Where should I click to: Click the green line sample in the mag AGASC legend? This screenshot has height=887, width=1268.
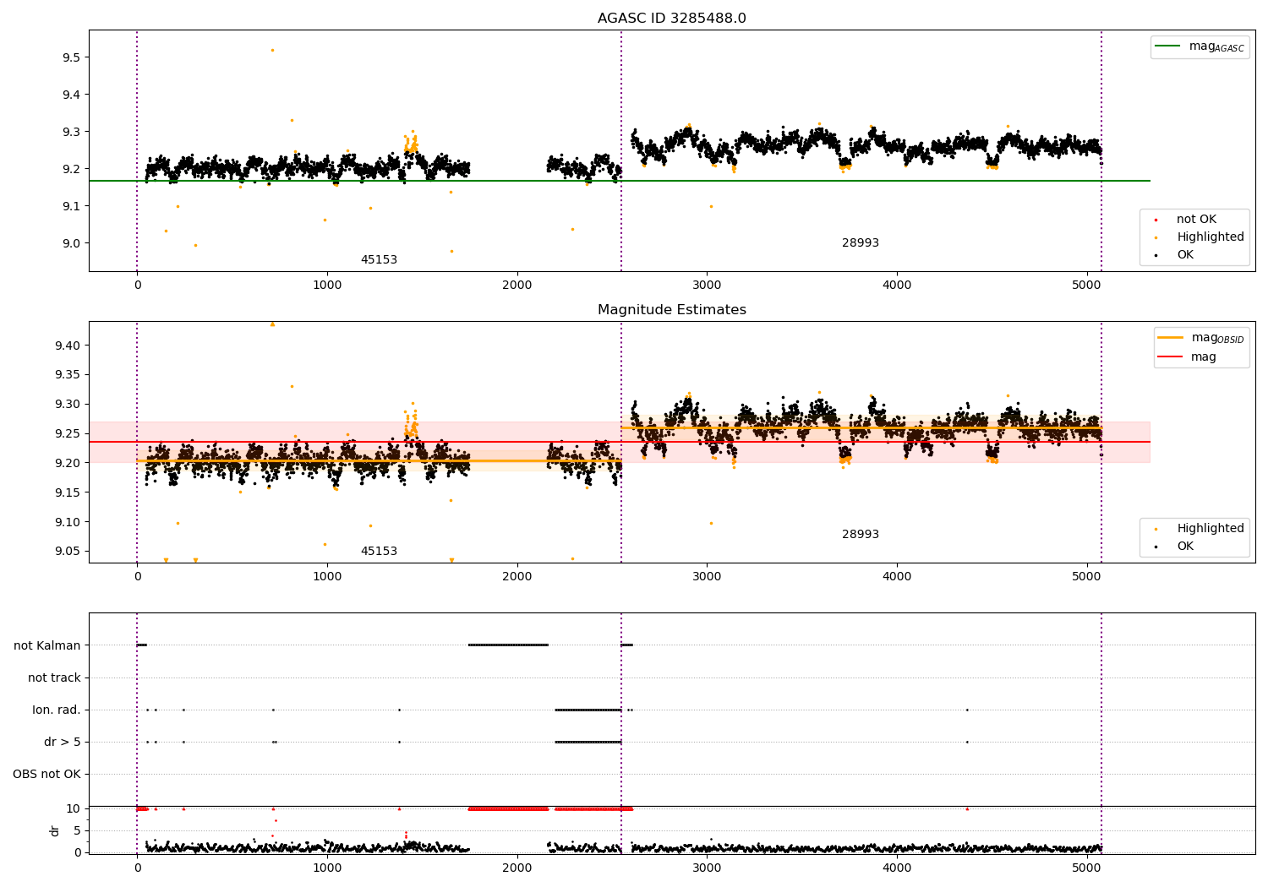tap(1168, 46)
